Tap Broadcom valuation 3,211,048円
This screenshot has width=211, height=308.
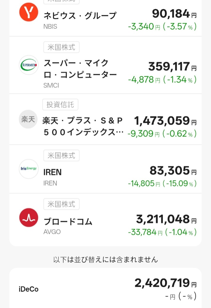tap(166, 219)
